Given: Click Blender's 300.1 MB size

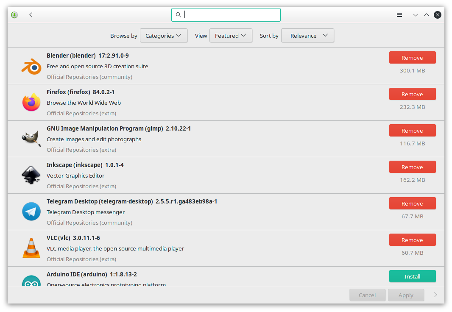Looking at the screenshot, I should coord(412,71).
